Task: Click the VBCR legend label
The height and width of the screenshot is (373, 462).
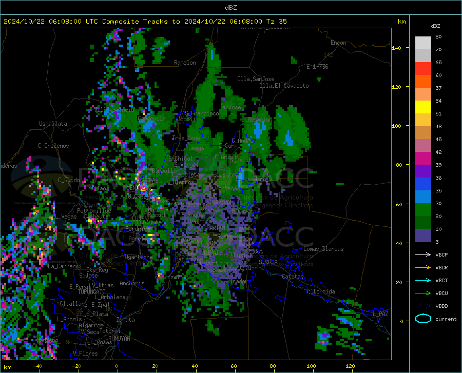Action: click(x=441, y=268)
